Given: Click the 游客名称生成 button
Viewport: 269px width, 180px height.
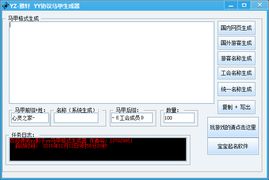Looking at the screenshot, I should (x=236, y=58).
